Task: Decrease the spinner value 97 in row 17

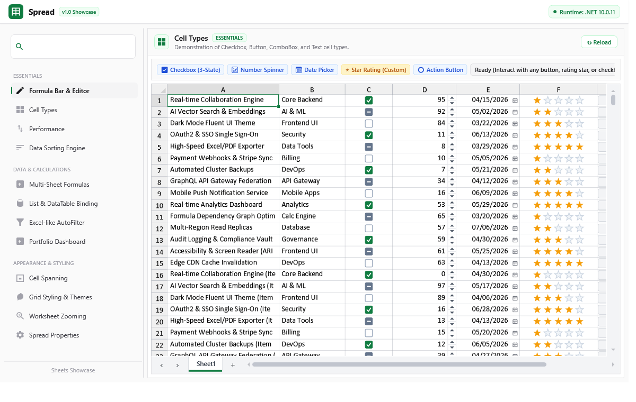Action: pyautogui.click(x=452, y=289)
